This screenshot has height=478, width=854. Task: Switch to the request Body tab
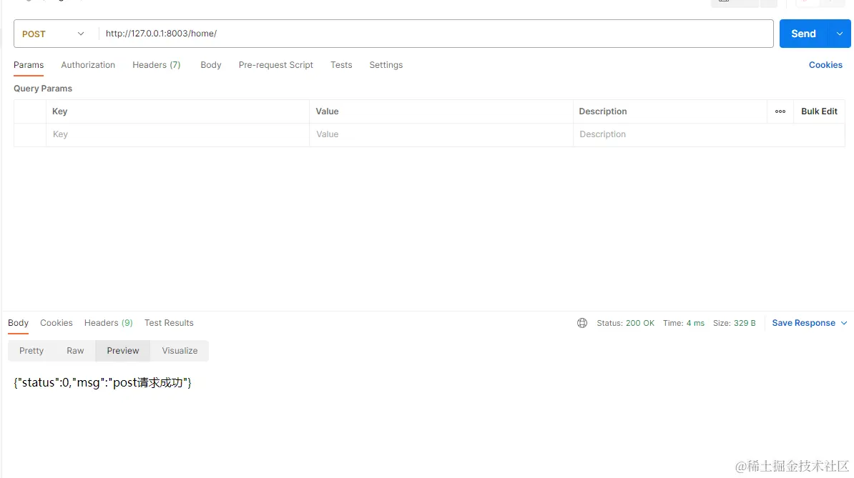(211, 65)
